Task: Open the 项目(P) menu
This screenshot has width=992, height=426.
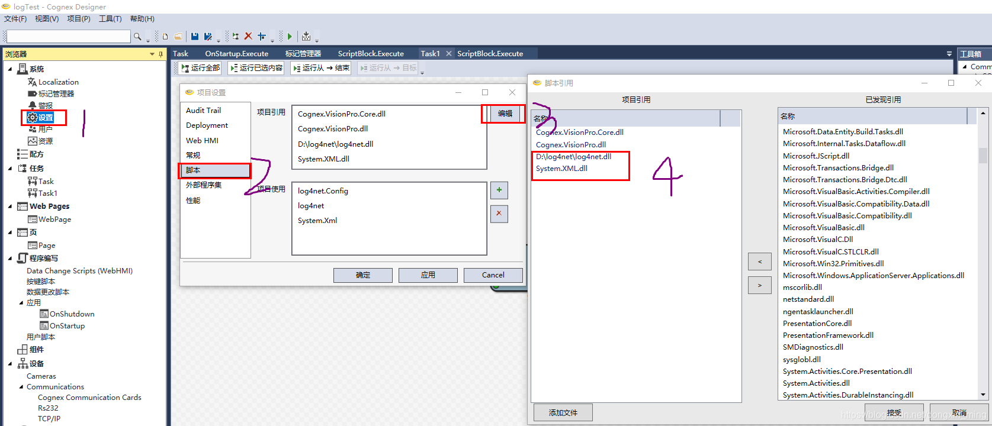Action: (79, 19)
